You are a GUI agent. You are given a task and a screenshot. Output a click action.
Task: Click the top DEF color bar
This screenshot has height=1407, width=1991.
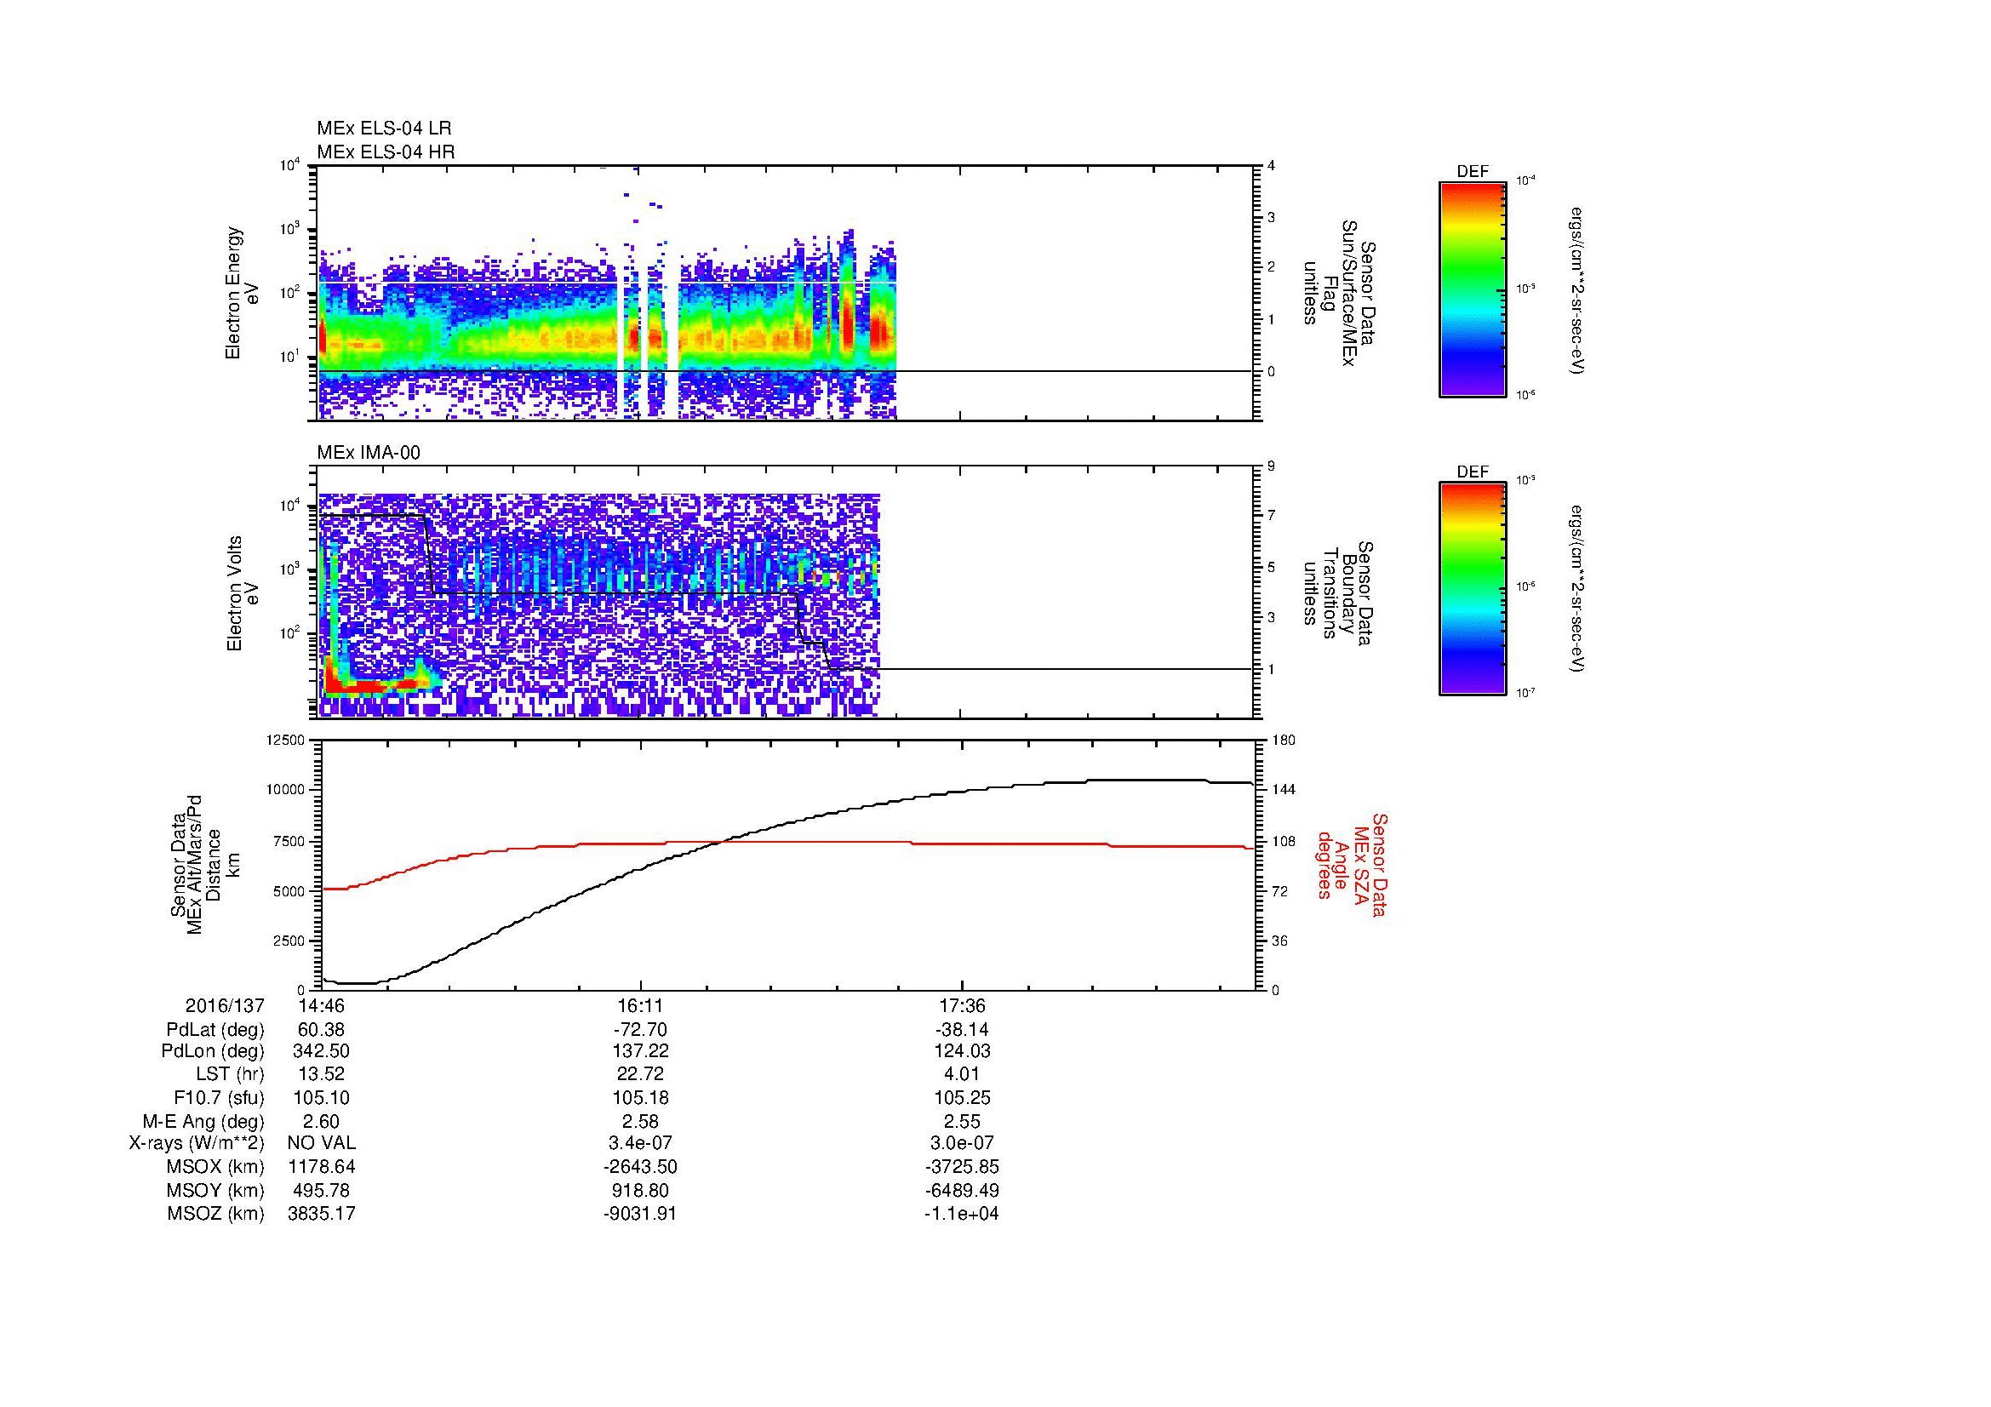pos(1473,289)
